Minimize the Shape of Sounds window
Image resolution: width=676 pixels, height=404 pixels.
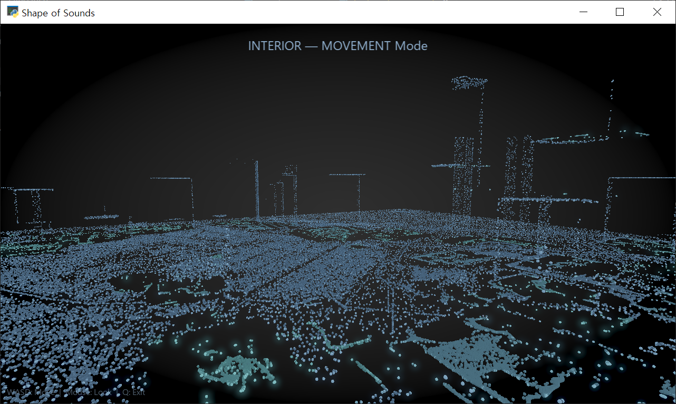click(x=583, y=12)
